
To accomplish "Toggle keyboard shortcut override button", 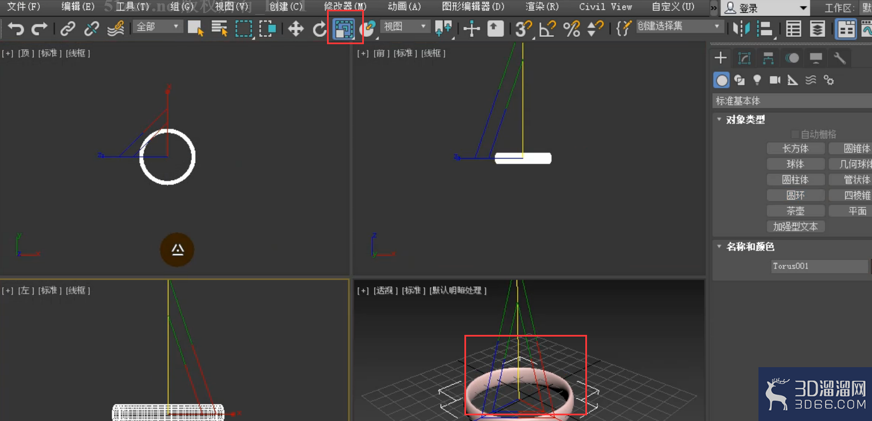I will 496,29.
